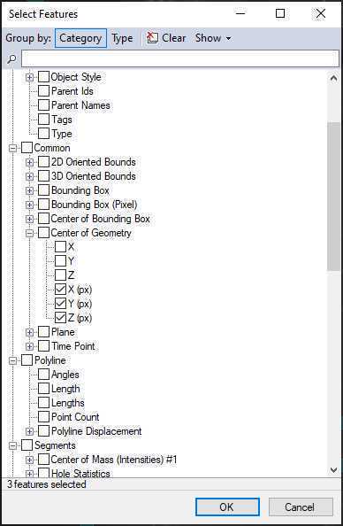Expand the Polyline Displacement node
The image size is (343, 526).
tap(29, 431)
